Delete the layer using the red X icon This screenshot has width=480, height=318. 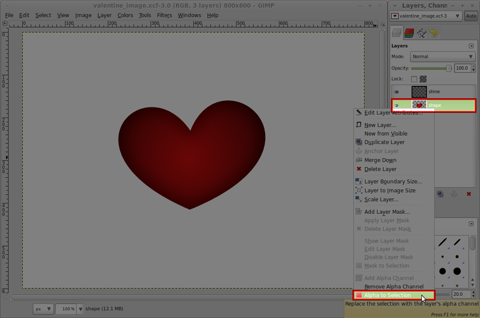[x=468, y=194]
